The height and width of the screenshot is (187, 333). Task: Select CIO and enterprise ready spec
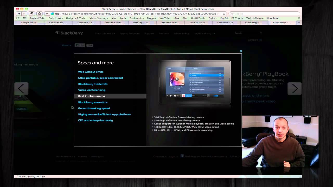click(95, 120)
